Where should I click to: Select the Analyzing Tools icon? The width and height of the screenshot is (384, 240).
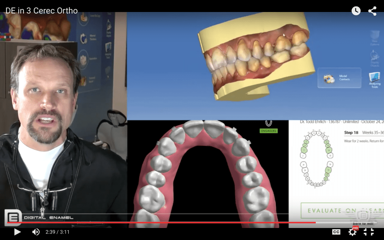tap(374, 78)
